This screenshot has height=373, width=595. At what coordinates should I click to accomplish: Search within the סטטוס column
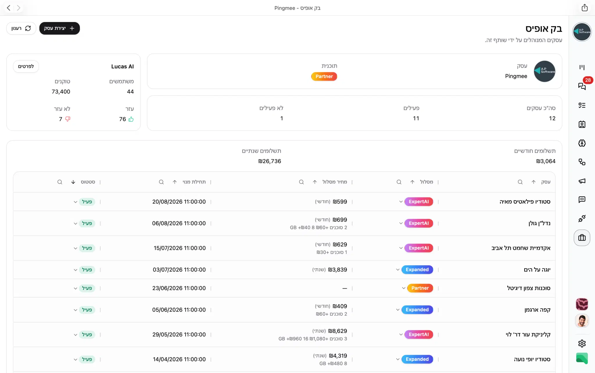point(60,182)
